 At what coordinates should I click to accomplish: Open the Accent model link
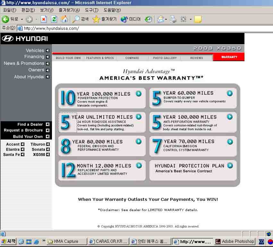tap(15, 144)
